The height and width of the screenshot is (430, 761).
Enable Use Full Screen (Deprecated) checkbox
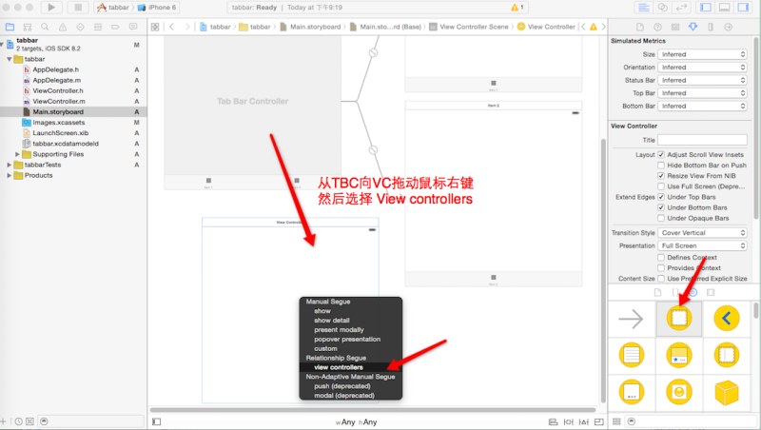tap(660, 186)
